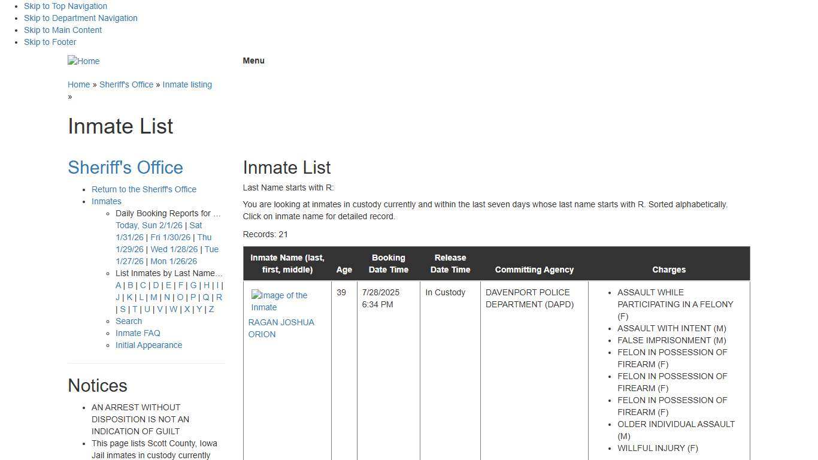
Task: List inmates with last name starting M
Action: pyautogui.click(x=154, y=297)
